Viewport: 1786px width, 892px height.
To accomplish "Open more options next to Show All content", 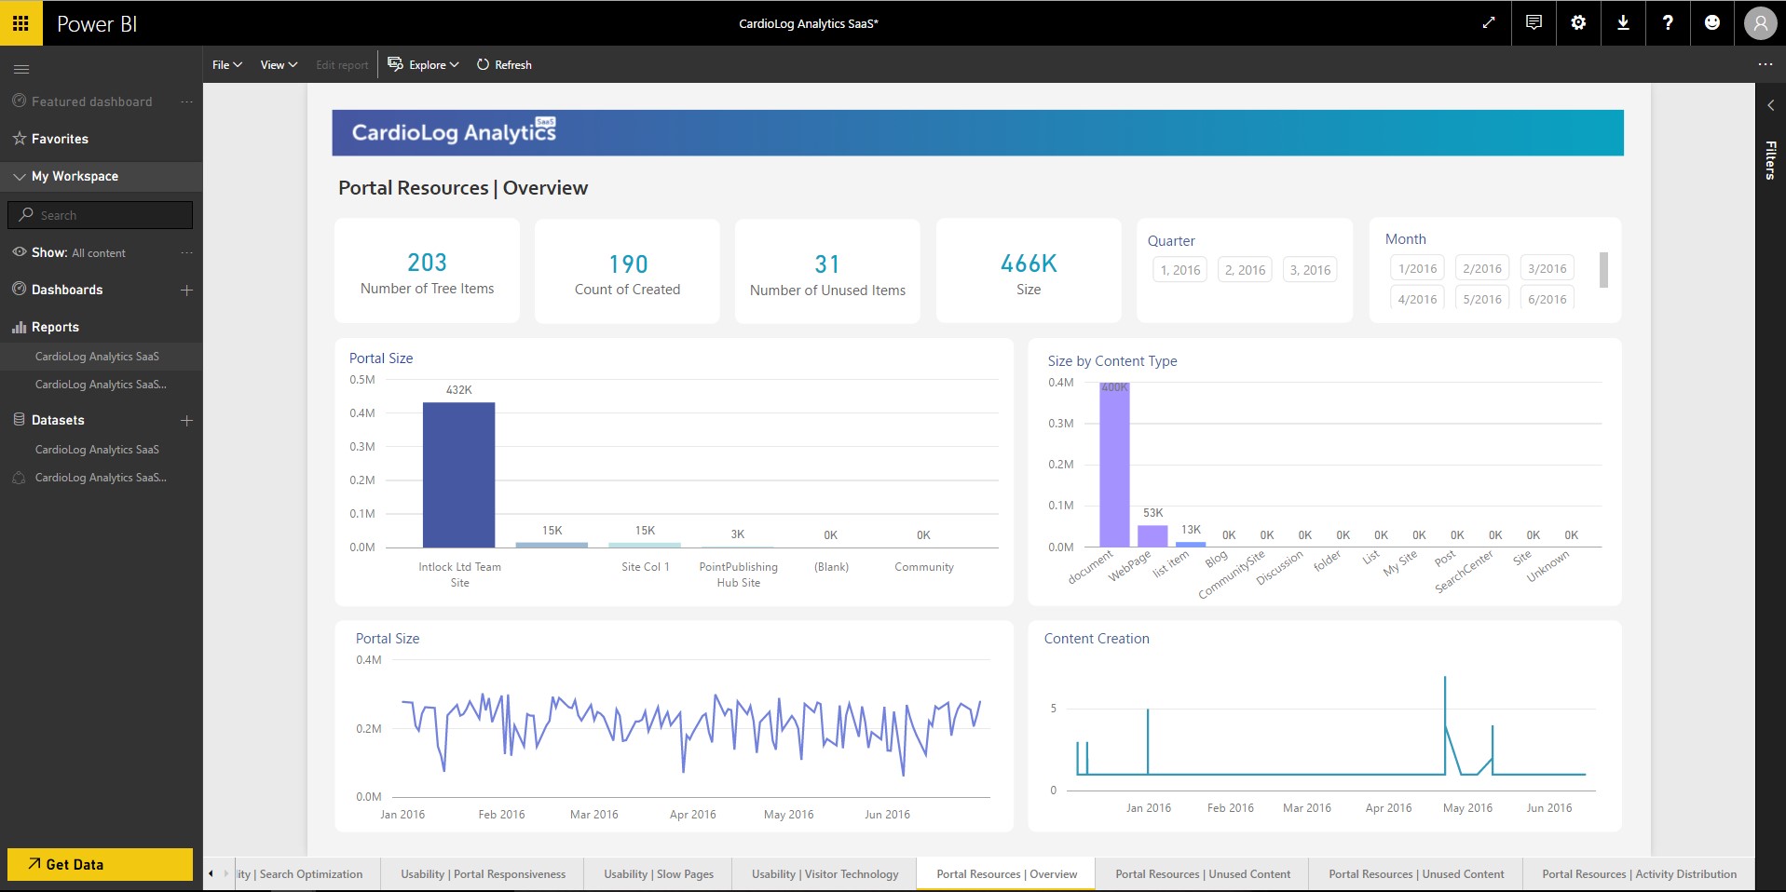I will 186,252.
